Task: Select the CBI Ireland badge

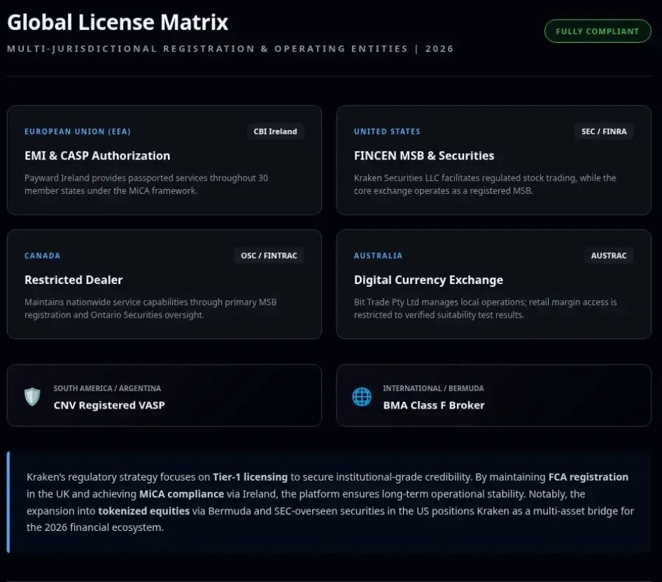Action: point(275,131)
